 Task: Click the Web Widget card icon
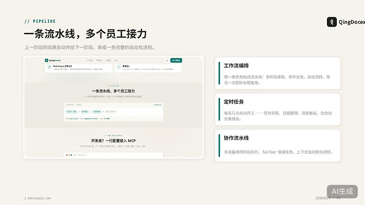tap(49, 67)
